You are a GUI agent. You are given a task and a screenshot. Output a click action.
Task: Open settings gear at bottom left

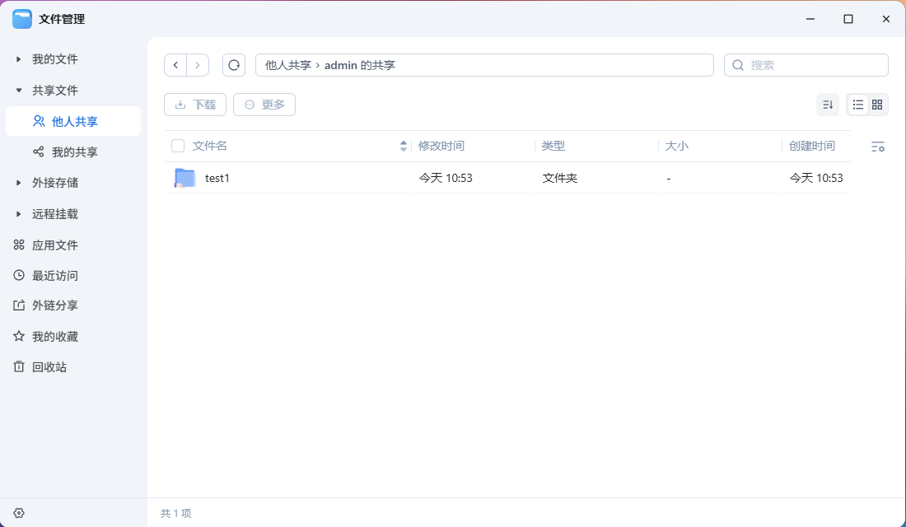(19, 513)
